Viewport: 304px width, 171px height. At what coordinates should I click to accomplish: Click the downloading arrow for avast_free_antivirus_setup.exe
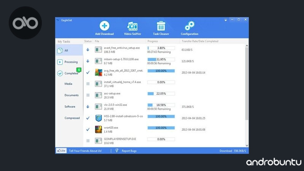(88, 50)
